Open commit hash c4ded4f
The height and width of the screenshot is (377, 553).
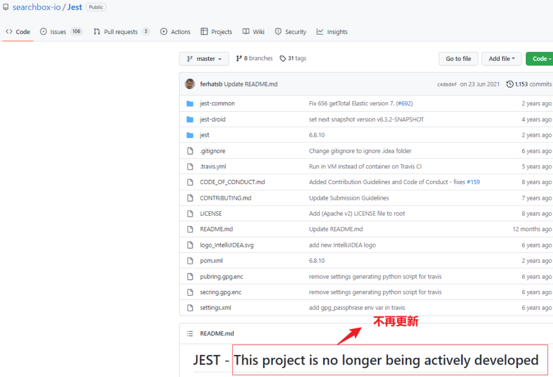447,84
